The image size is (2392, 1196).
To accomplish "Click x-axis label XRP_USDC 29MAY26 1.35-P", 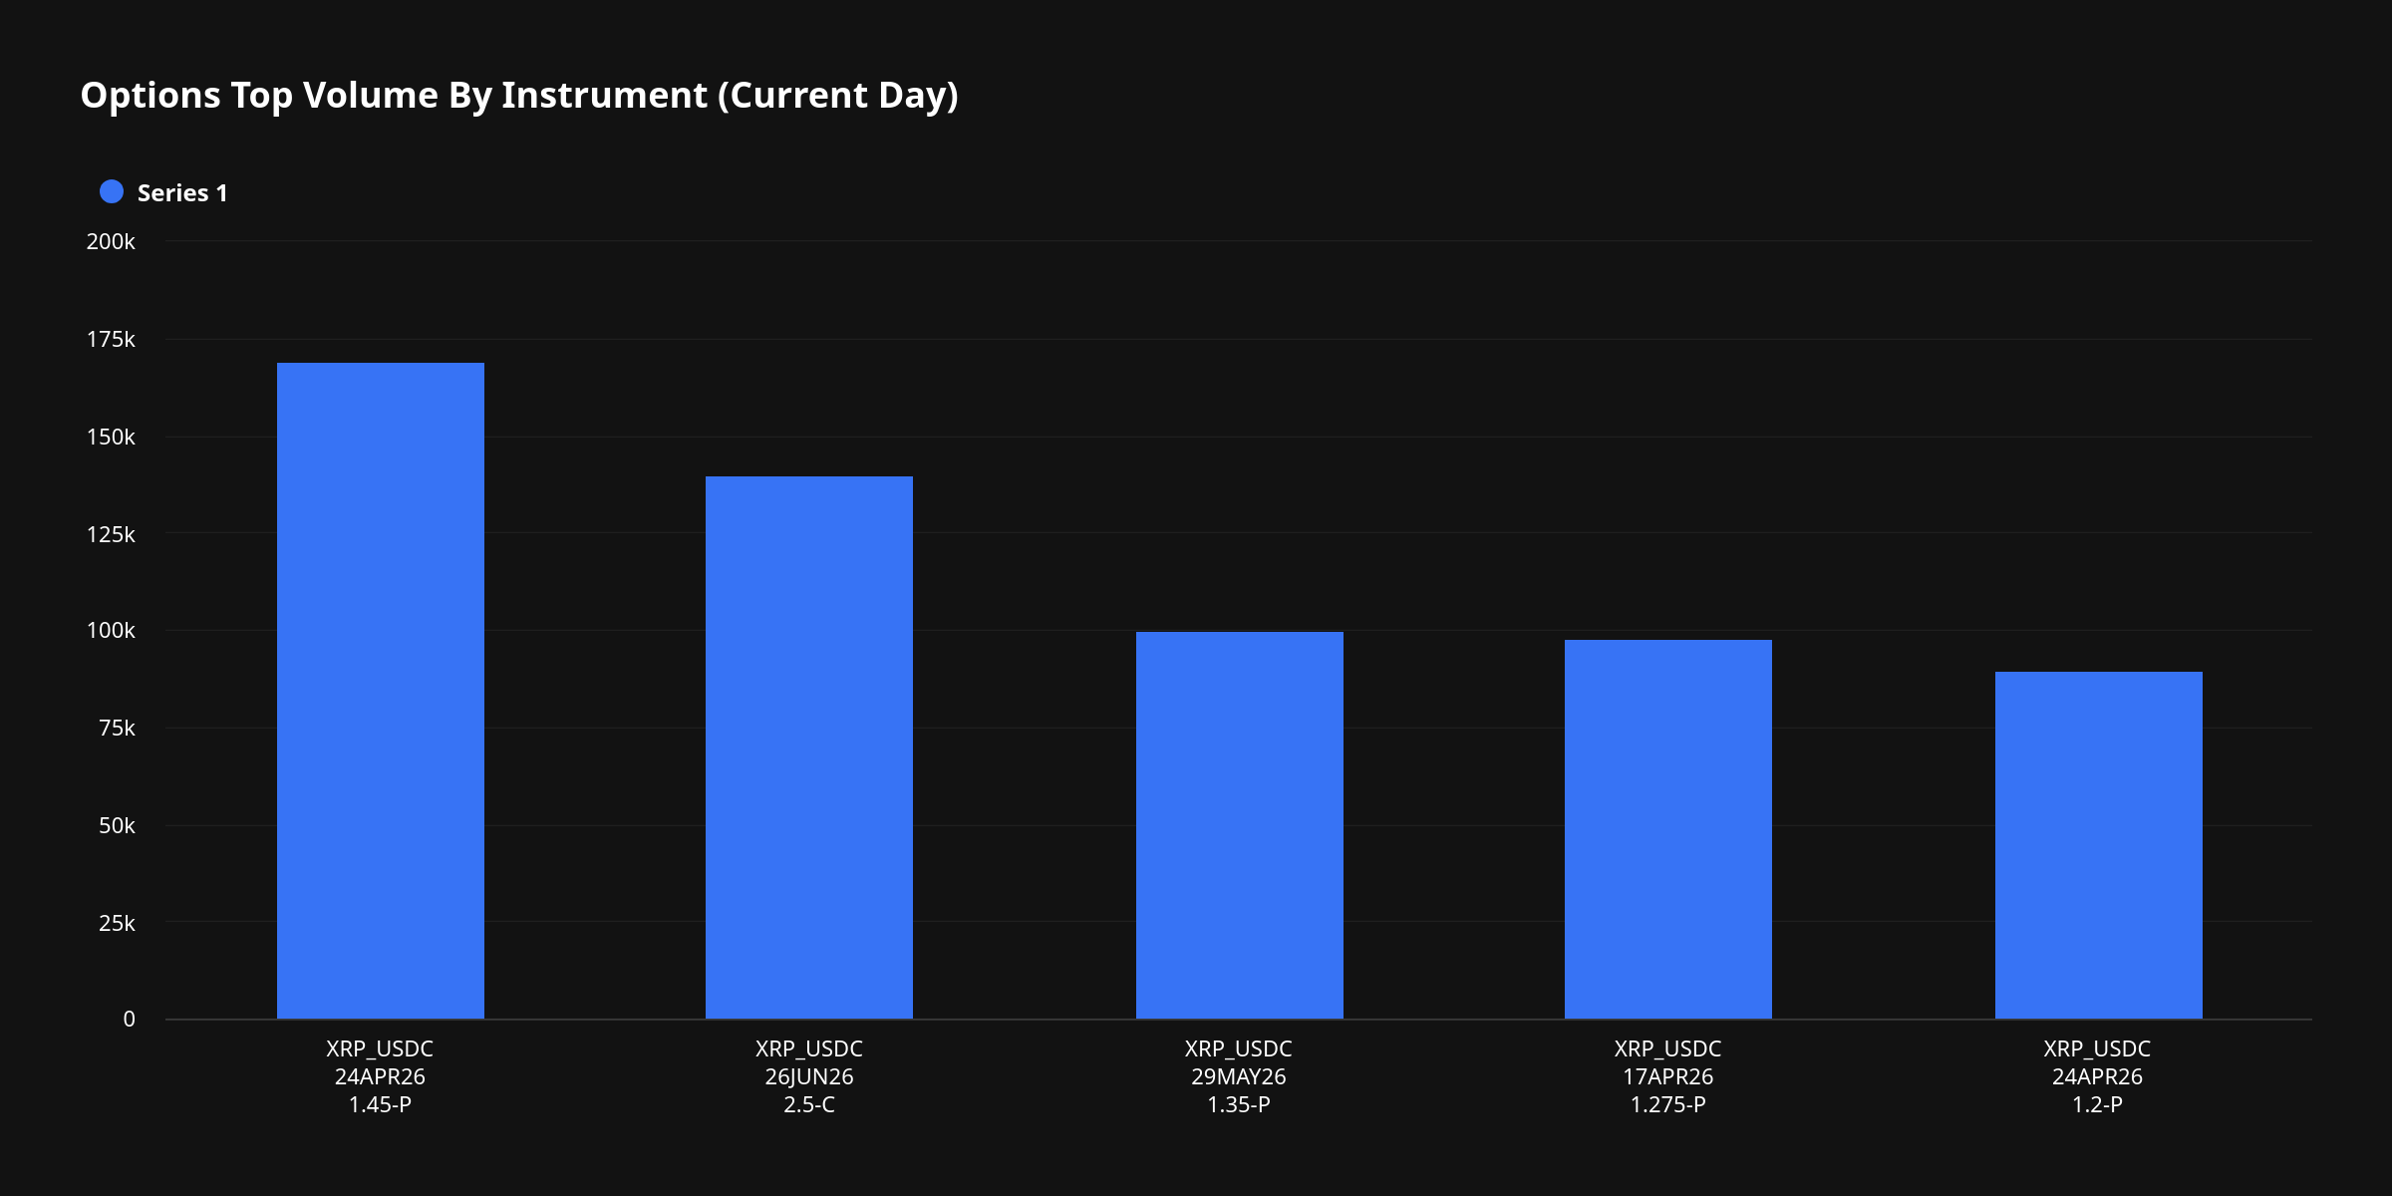I will (1238, 1076).
